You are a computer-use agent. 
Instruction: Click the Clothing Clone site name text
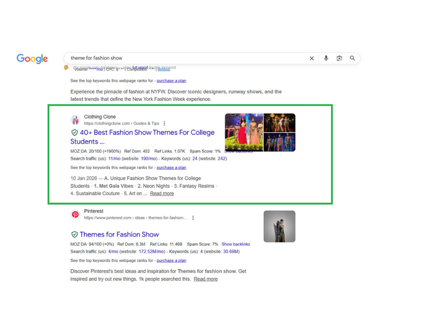(100, 117)
